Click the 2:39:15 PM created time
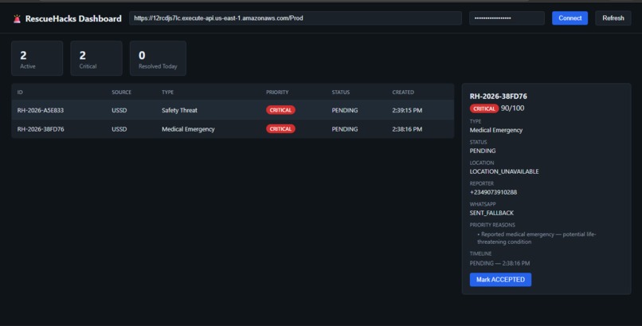The height and width of the screenshot is (326, 642). pos(407,110)
